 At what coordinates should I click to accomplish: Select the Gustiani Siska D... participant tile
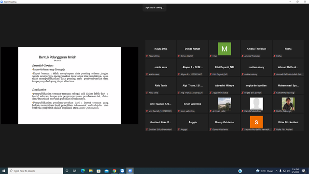161,122
